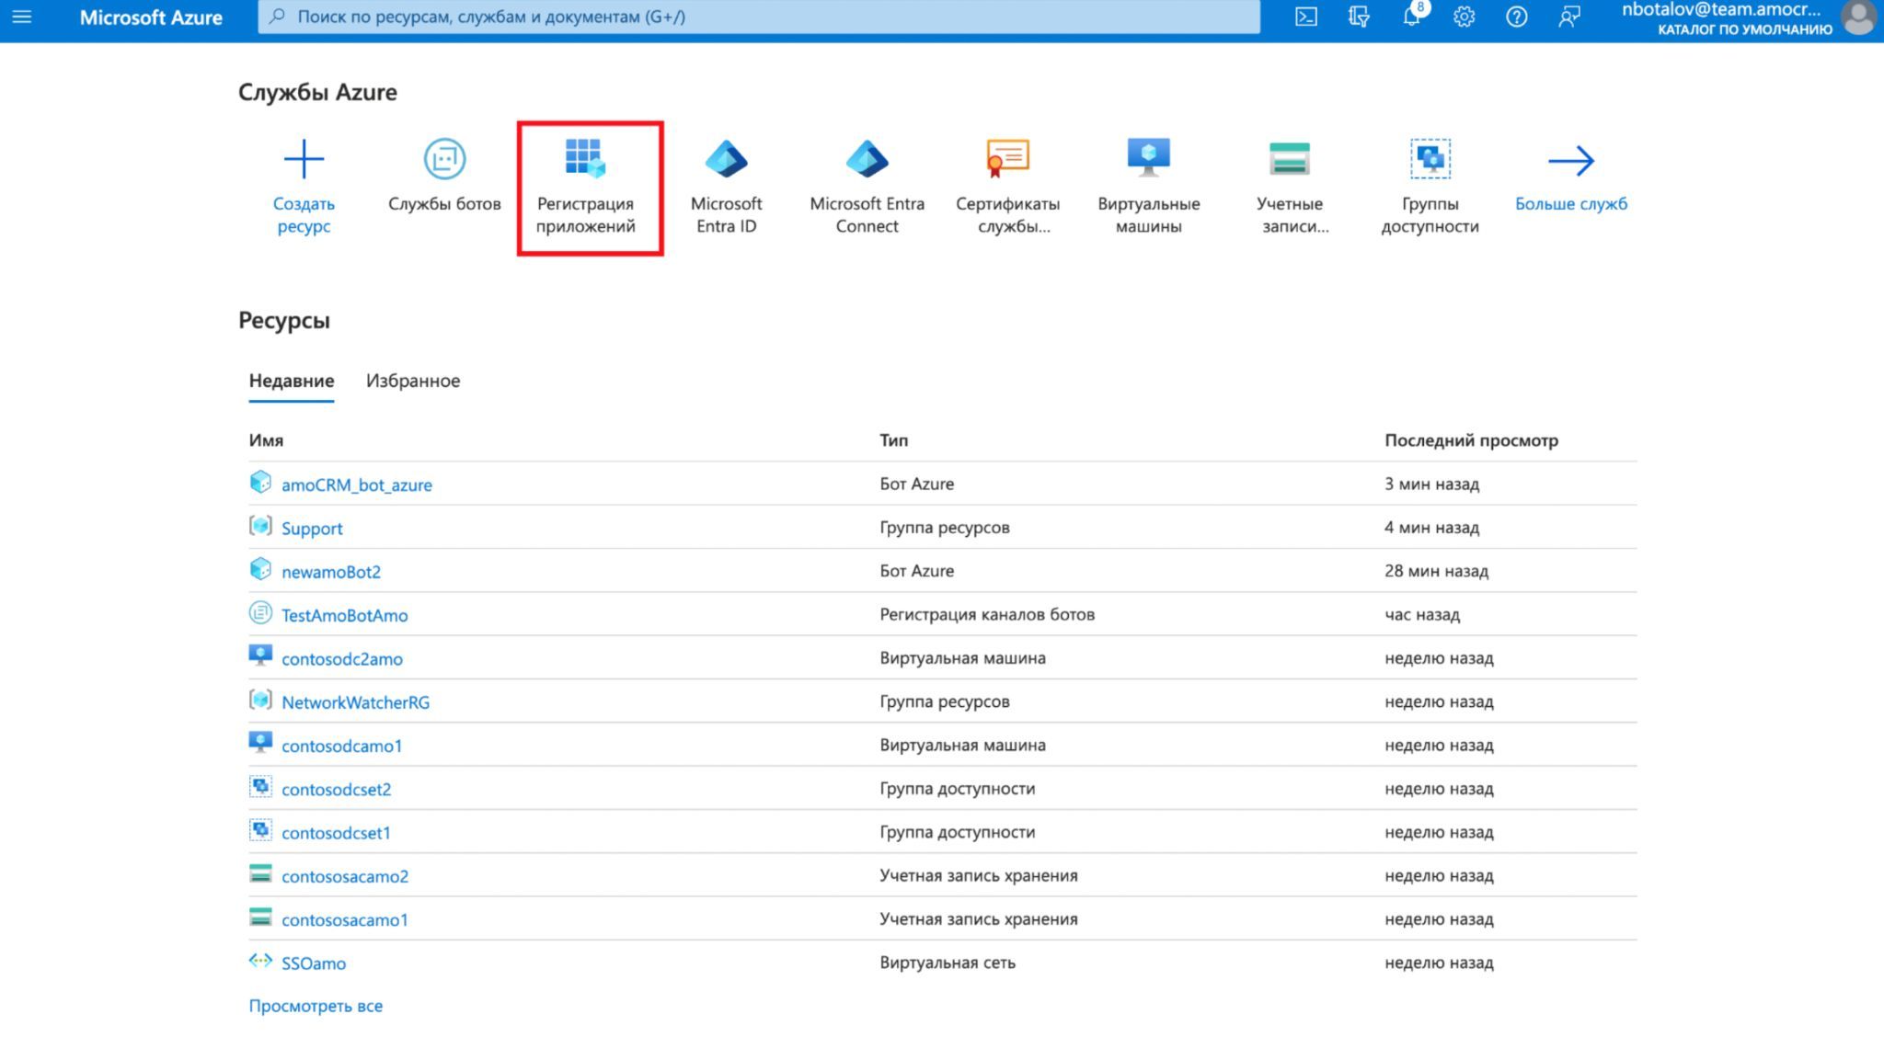Click the Create resource plus icon
This screenshot has width=1884, height=1037.
[x=304, y=159]
